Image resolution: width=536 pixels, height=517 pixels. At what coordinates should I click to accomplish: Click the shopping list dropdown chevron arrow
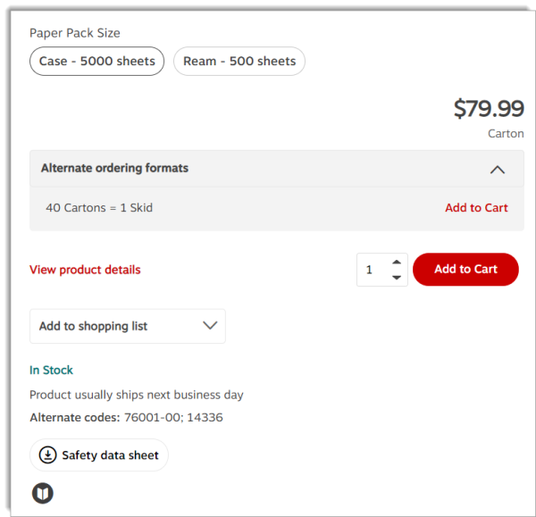[x=211, y=326]
